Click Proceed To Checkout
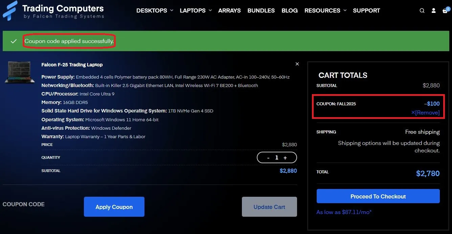Screen dimensions: 452x234 click(378, 196)
